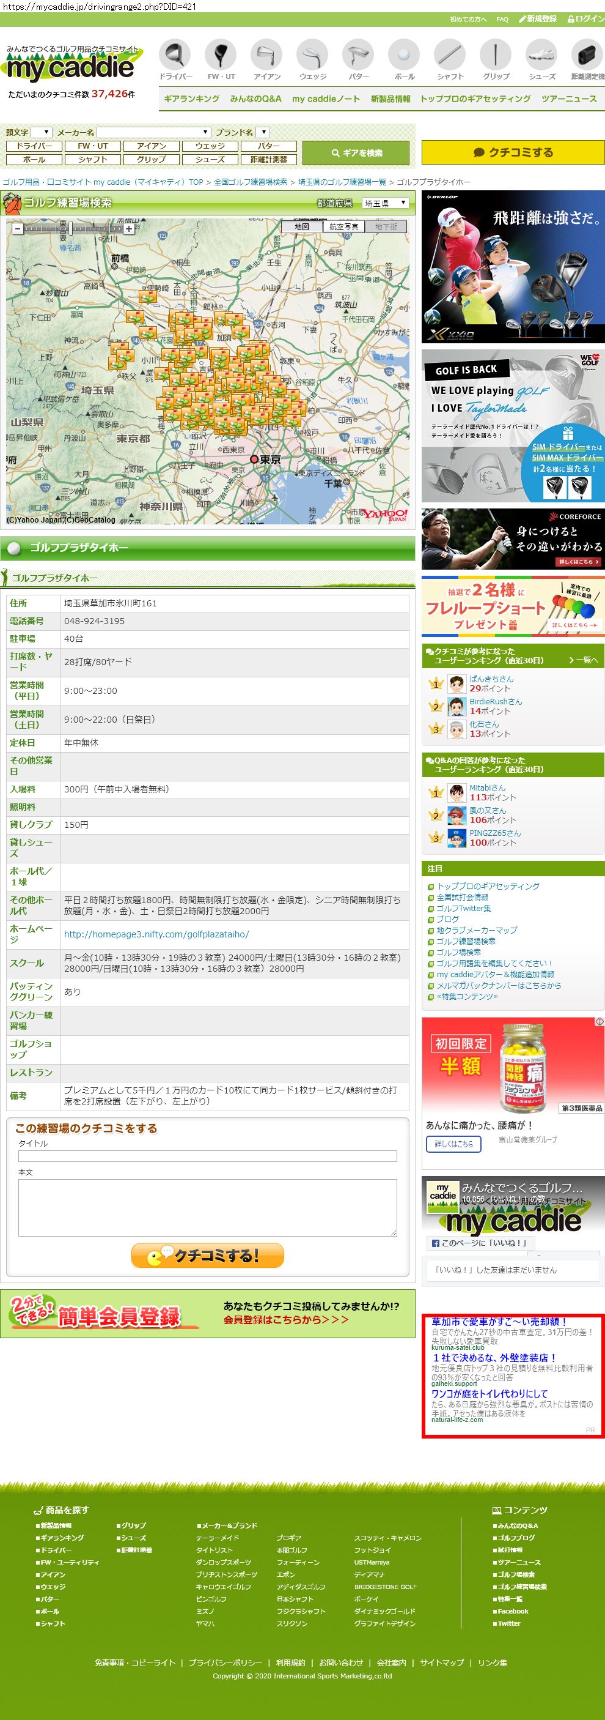Click 初めての方へ link at top

pos(468,20)
